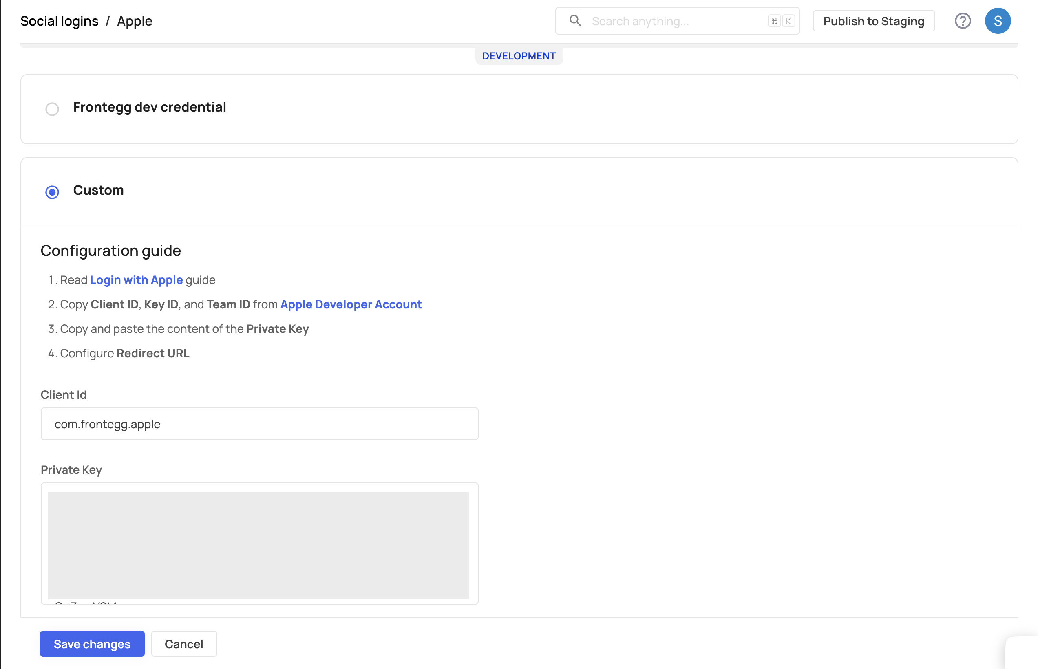Open the user avatar S menu
1038x669 pixels.
(x=997, y=21)
